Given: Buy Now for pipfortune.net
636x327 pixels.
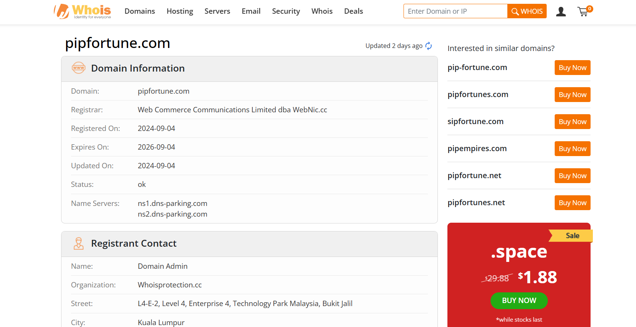Looking at the screenshot, I should point(572,176).
